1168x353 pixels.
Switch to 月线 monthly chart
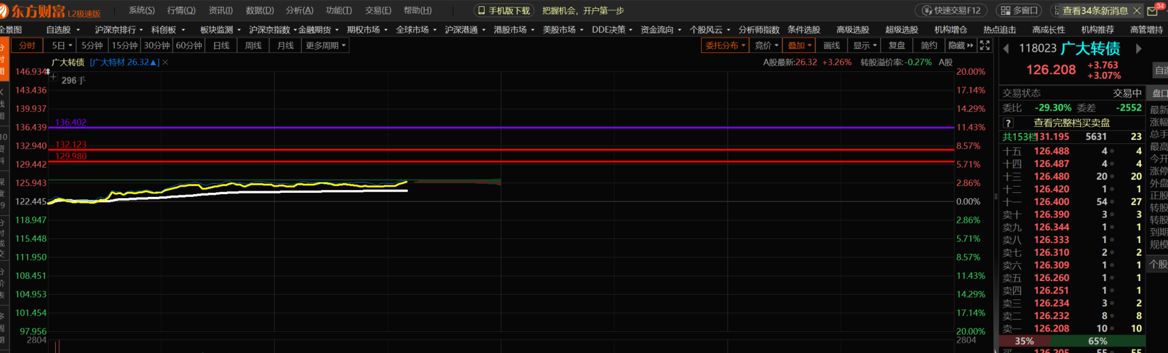286,45
